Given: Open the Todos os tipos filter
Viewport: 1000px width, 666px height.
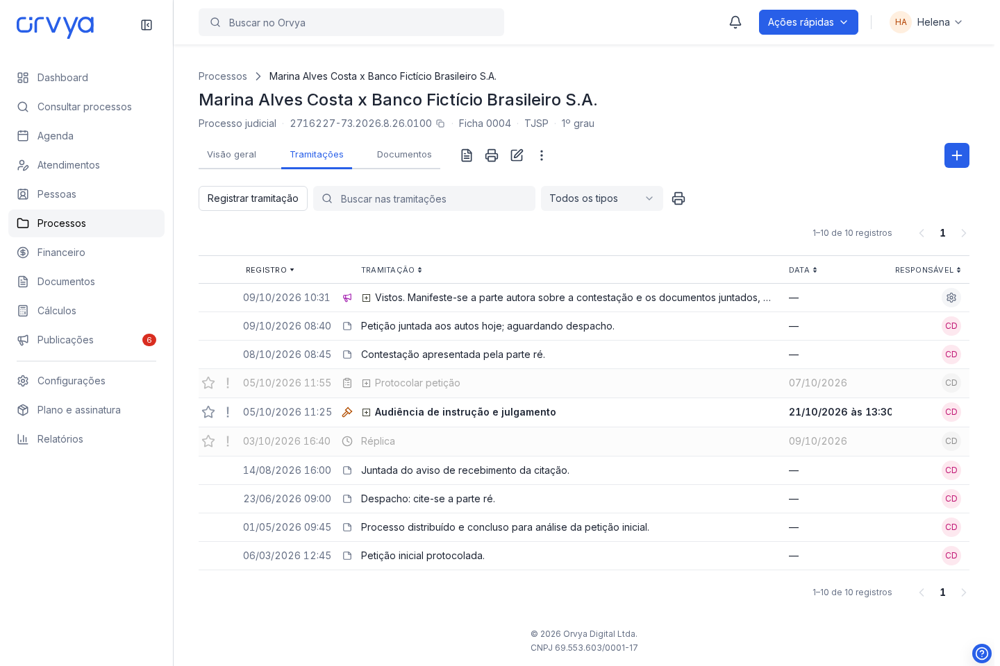Looking at the screenshot, I should [602, 198].
